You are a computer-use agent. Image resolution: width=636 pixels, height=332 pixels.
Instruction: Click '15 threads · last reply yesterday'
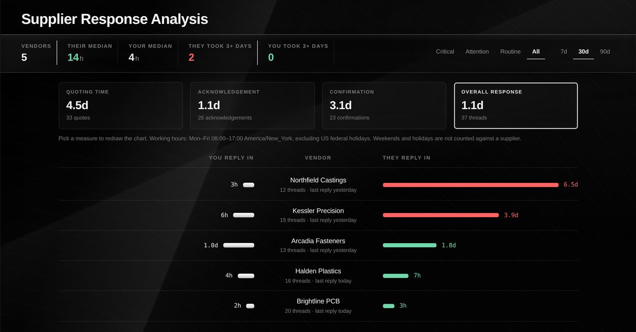pos(318,220)
